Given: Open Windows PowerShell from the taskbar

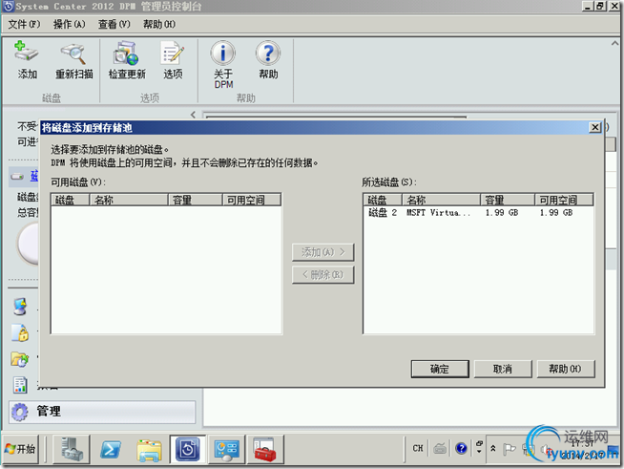Looking at the screenshot, I should click(x=111, y=449).
